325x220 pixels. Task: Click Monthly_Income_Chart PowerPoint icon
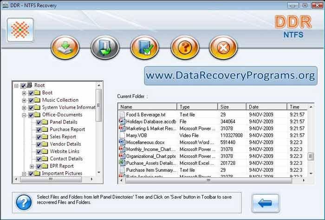[122, 149]
